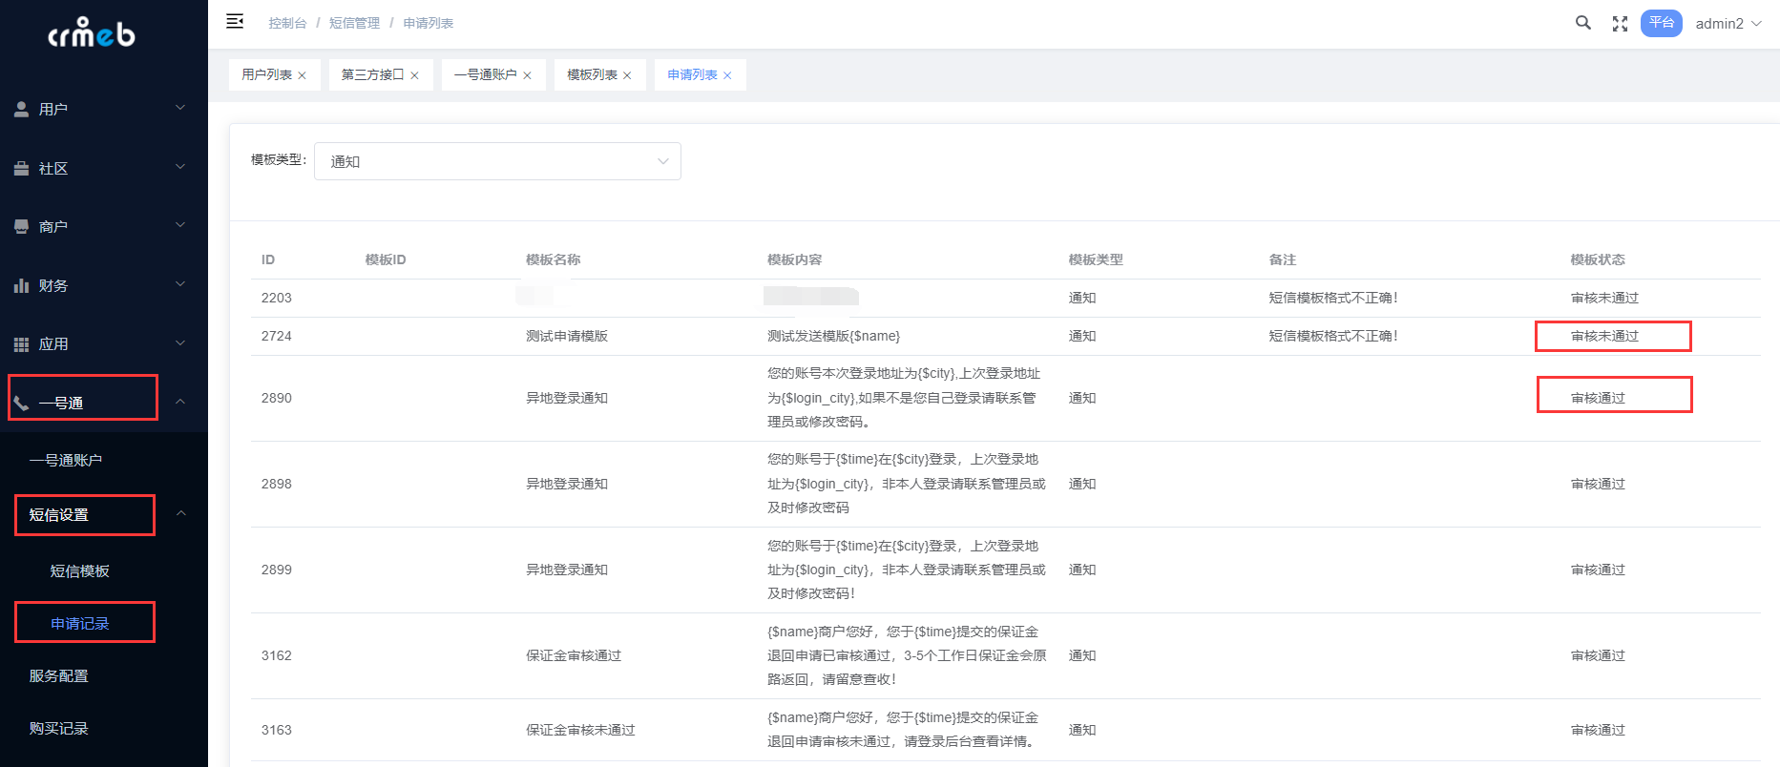Open the admin2 account dropdown
The height and width of the screenshot is (767, 1780).
[1728, 24]
